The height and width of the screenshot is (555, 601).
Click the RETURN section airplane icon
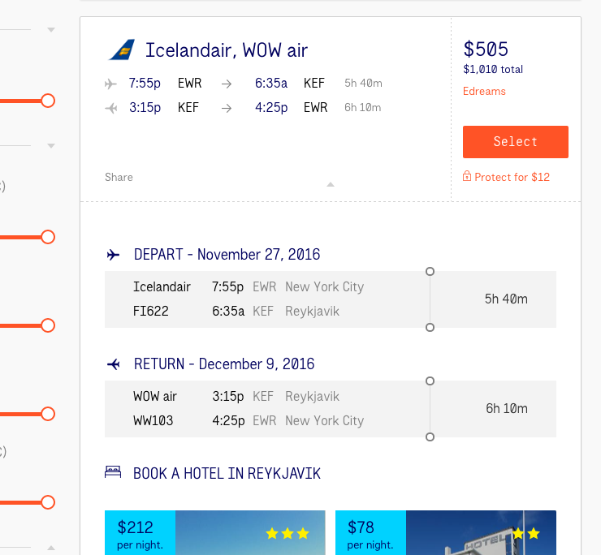(114, 364)
